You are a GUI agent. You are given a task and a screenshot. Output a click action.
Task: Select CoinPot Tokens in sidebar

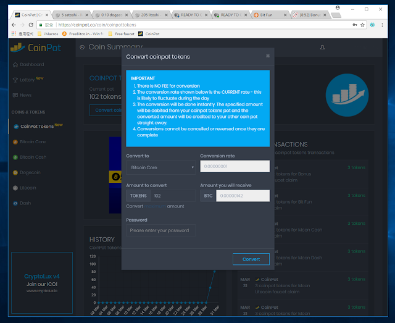click(37, 127)
